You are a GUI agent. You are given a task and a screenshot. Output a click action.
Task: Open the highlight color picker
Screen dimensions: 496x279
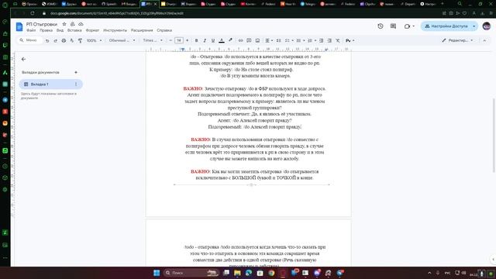pos(230,40)
